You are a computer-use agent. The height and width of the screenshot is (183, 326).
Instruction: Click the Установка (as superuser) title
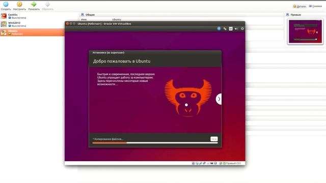coord(108,53)
